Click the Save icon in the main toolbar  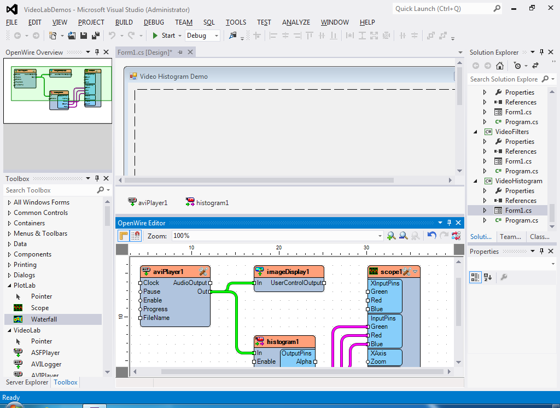coord(84,36)
